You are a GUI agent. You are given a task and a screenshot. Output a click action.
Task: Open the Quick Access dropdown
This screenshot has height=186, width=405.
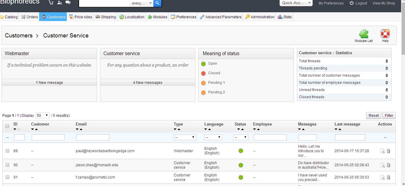point(297,3)
